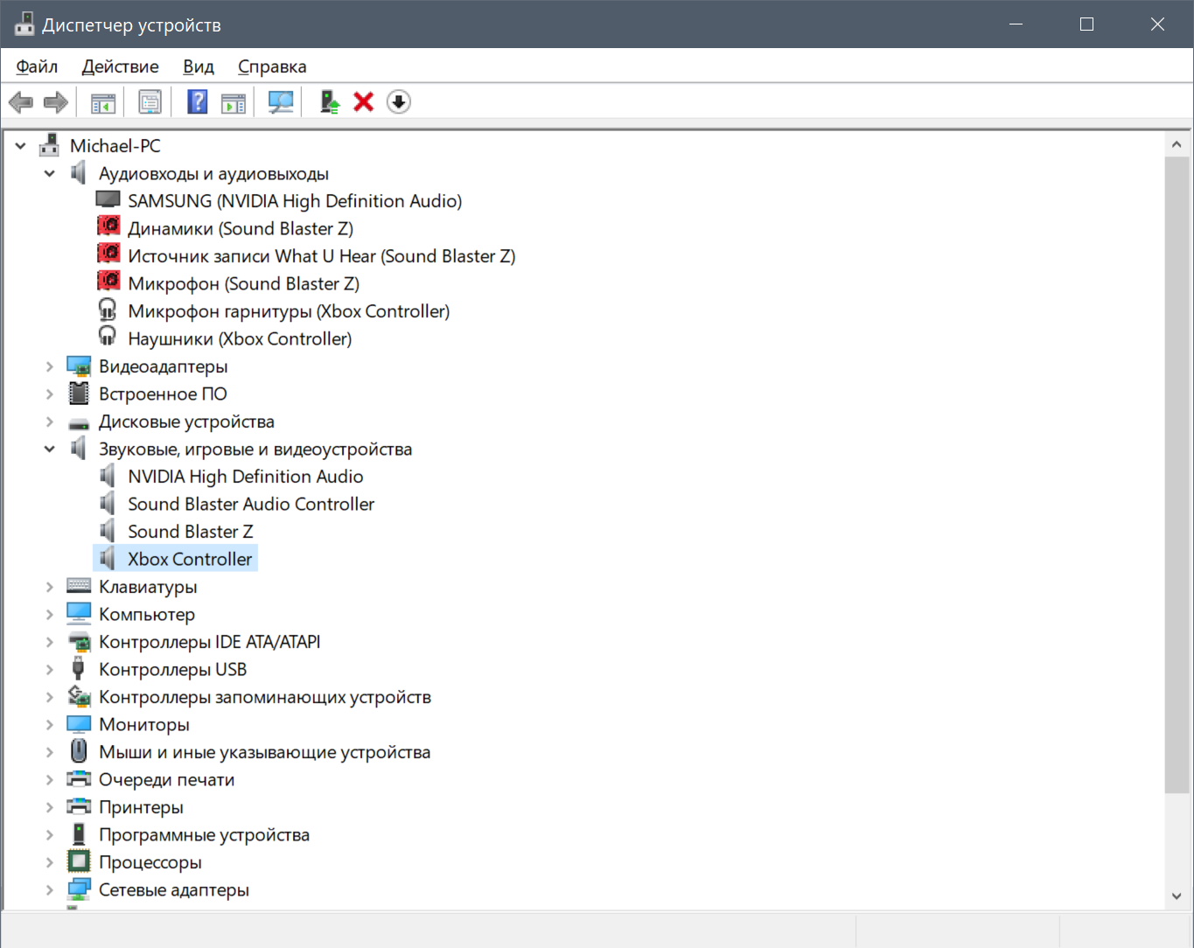The image size is (1194, 948).
Task: Select Микрофон гарнитуры (Xbox Controller)
Action: [x=288, y=311]
